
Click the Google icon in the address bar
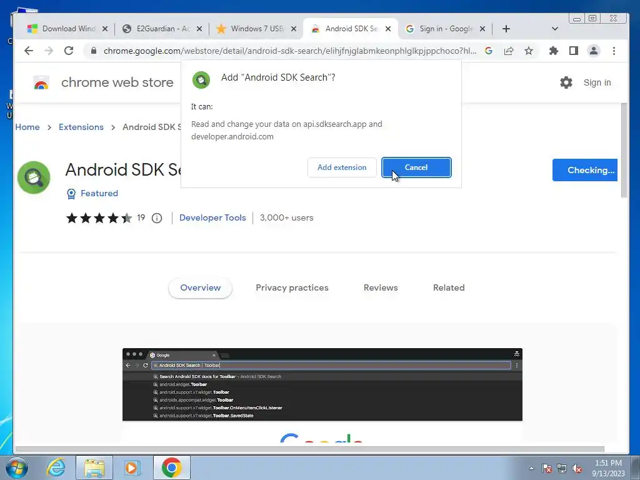click(489, 51)
